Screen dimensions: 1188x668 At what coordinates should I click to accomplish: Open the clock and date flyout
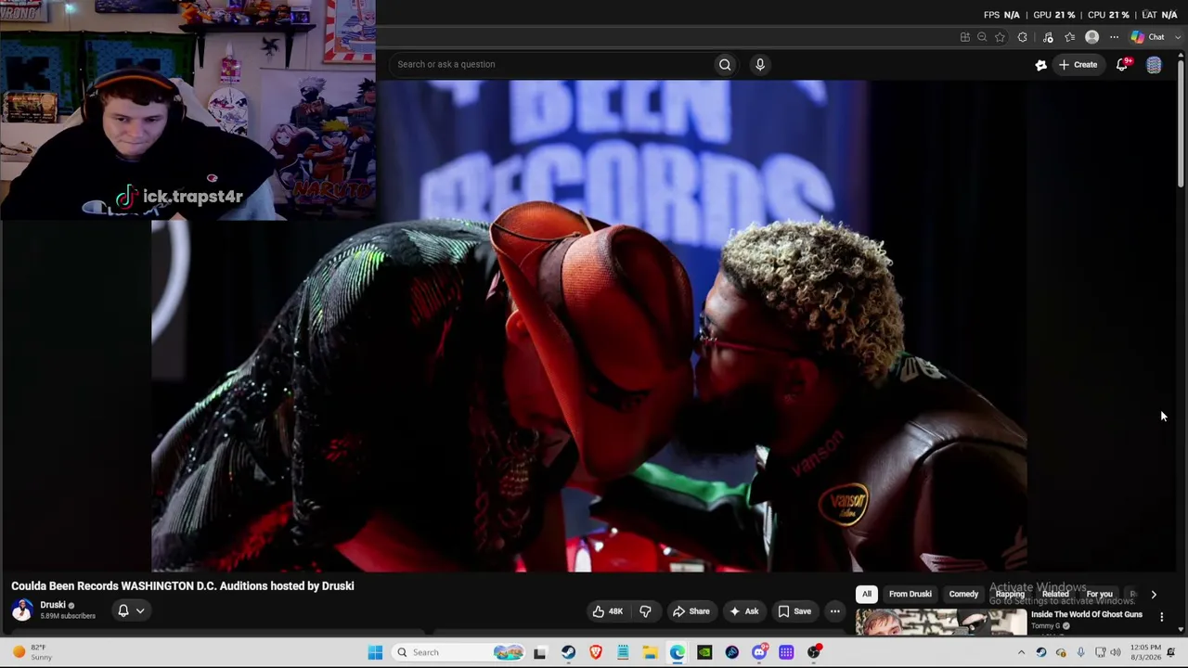click(x=1145, y=652)
